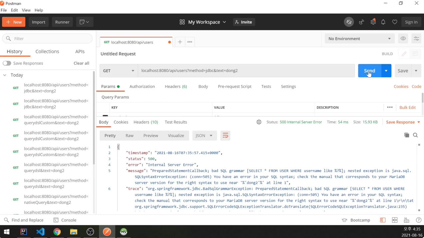
Task: Open the Help menu
Action: click(x=39, y=10)
